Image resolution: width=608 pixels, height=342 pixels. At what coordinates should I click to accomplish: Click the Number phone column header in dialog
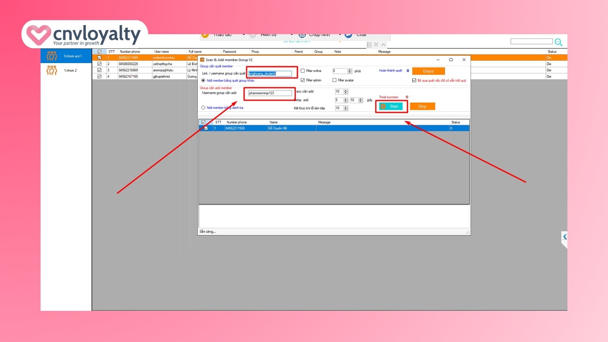(236, 122)
